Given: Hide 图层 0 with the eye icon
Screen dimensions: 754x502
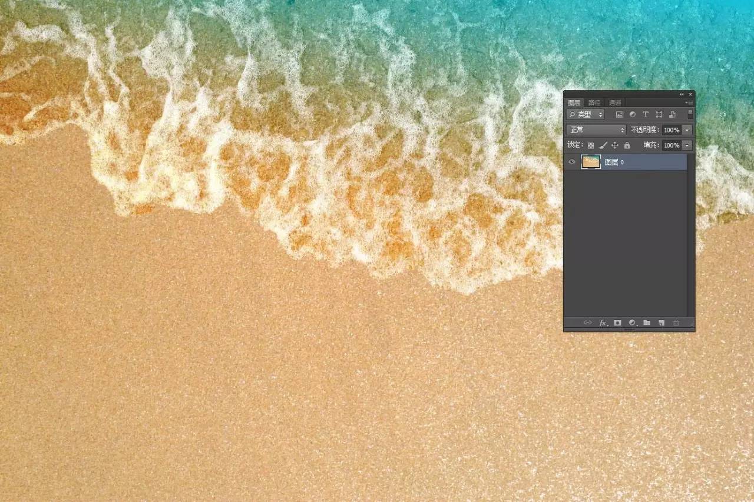Looking at the screenshot, I should [x=571, y=162].
